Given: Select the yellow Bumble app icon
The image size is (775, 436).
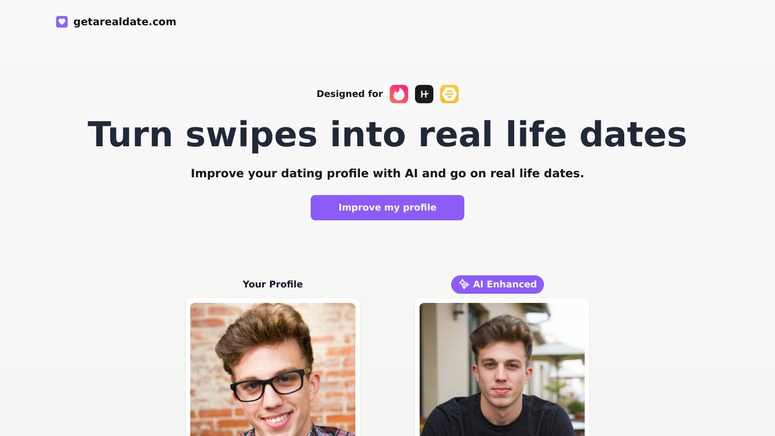Looking at the screenshot, I should click(449, 94).
